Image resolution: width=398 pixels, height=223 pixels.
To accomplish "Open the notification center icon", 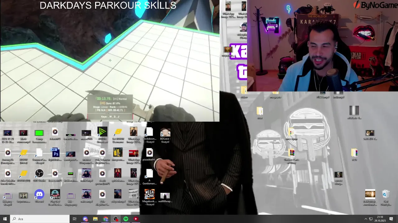I will 391,219.
